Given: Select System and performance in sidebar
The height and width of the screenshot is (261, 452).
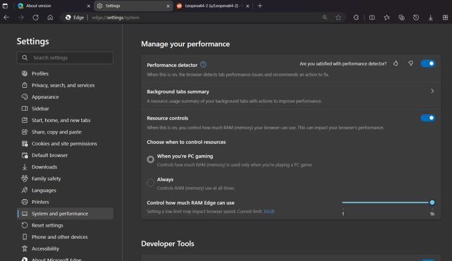Looking at the screenshot, I should (65, 213).
